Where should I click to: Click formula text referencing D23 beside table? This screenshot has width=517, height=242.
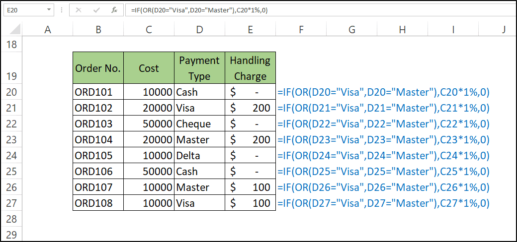383,140
